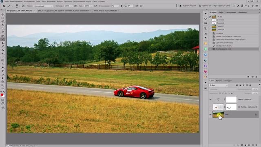Click the Удалить фон button
The image size is (261, 147).
coord(205,6)
